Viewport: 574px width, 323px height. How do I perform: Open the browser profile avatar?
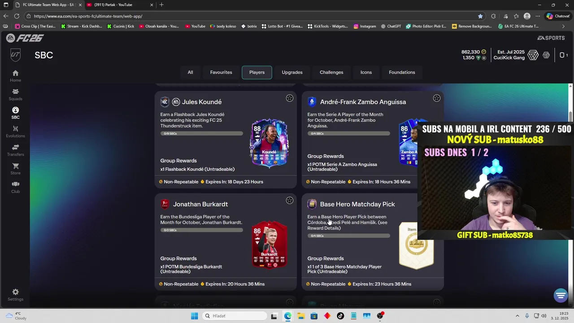pos(527,16)
